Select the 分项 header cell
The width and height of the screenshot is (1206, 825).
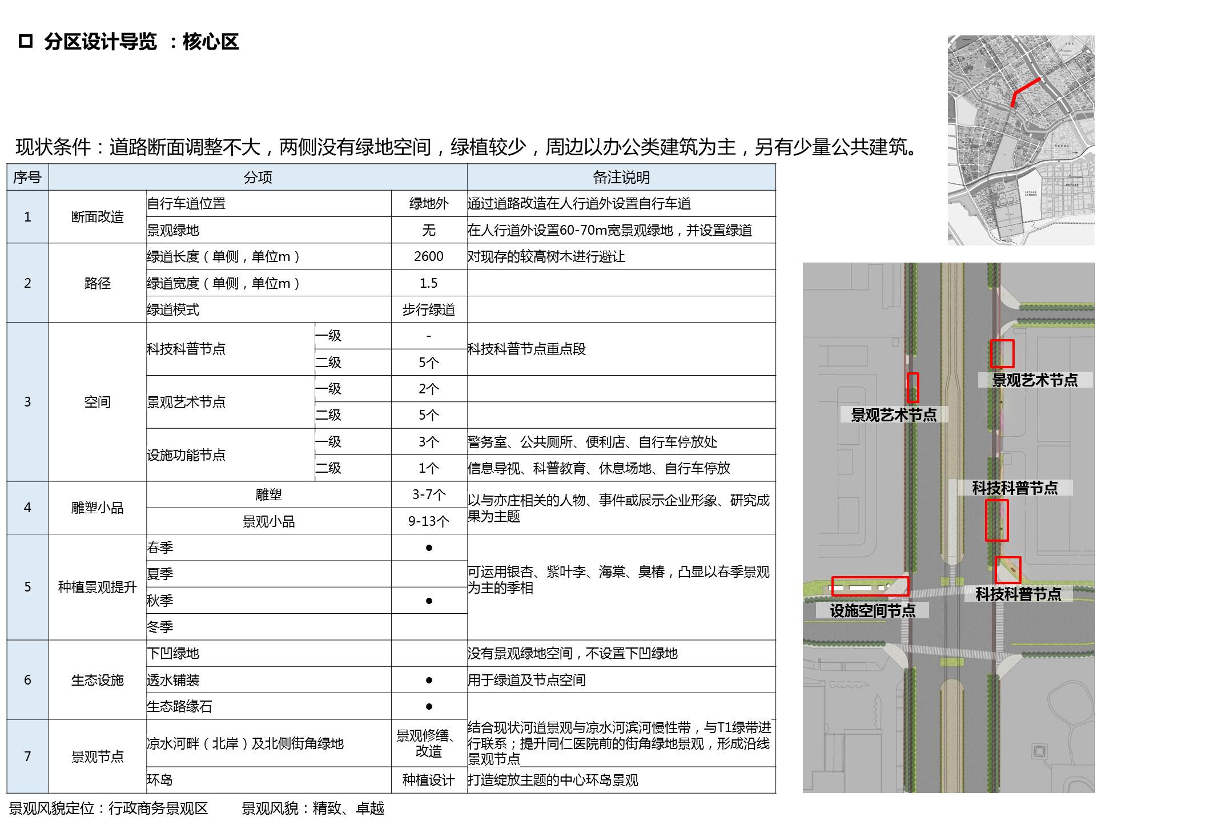pyautogui.click(x=258, y=177)
